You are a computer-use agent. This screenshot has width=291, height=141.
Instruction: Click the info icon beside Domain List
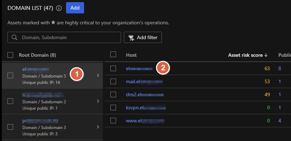[59, 8]
